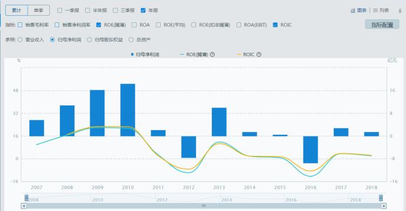This screenshot has height=211, width=406.
Task: Toggle ROE(摊薄) legend line
Action: coord(194,55)
